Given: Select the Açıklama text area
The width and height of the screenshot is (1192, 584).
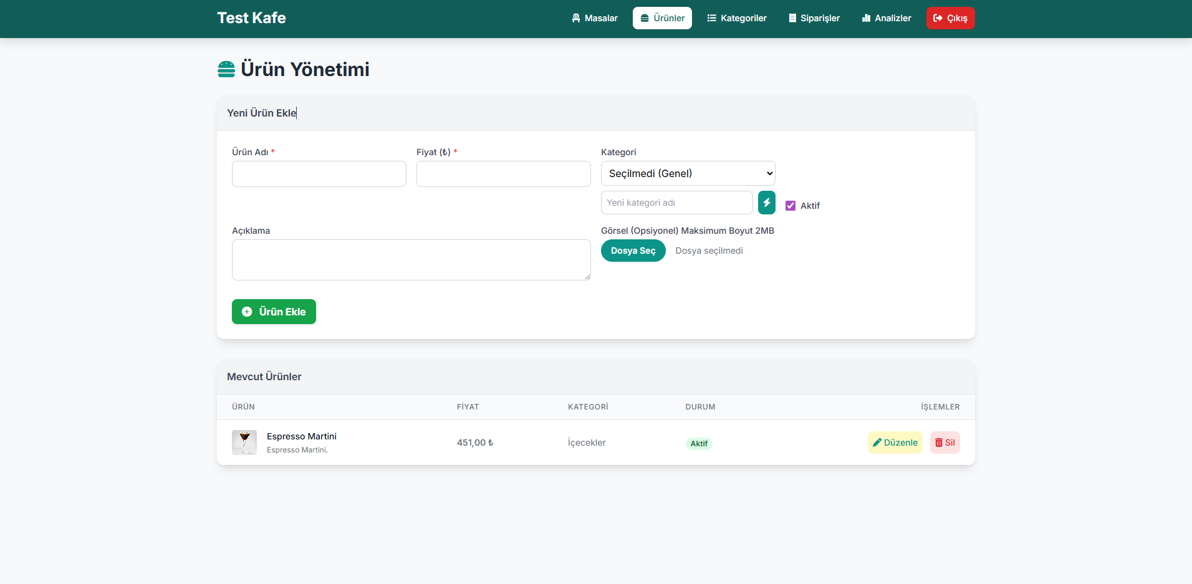Looking at the screenshot, I should click(x=411, y=260).
